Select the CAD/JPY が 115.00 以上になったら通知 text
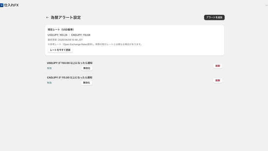The image size is (268, 151). tap(70, 78)
